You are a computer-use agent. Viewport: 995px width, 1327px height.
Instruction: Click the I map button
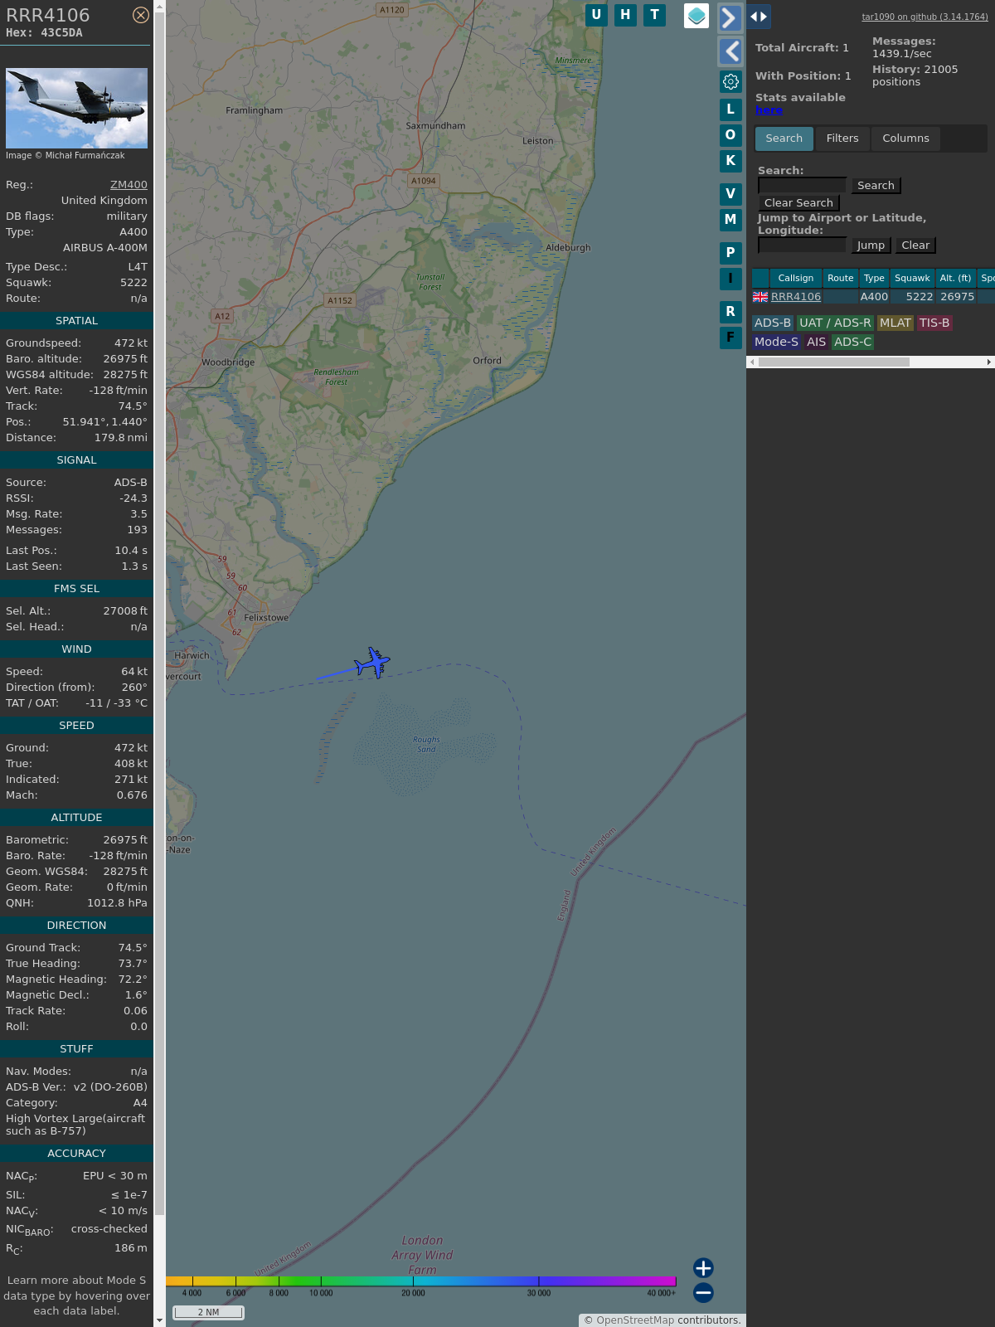pyautogui.click(x=730, y=279)
